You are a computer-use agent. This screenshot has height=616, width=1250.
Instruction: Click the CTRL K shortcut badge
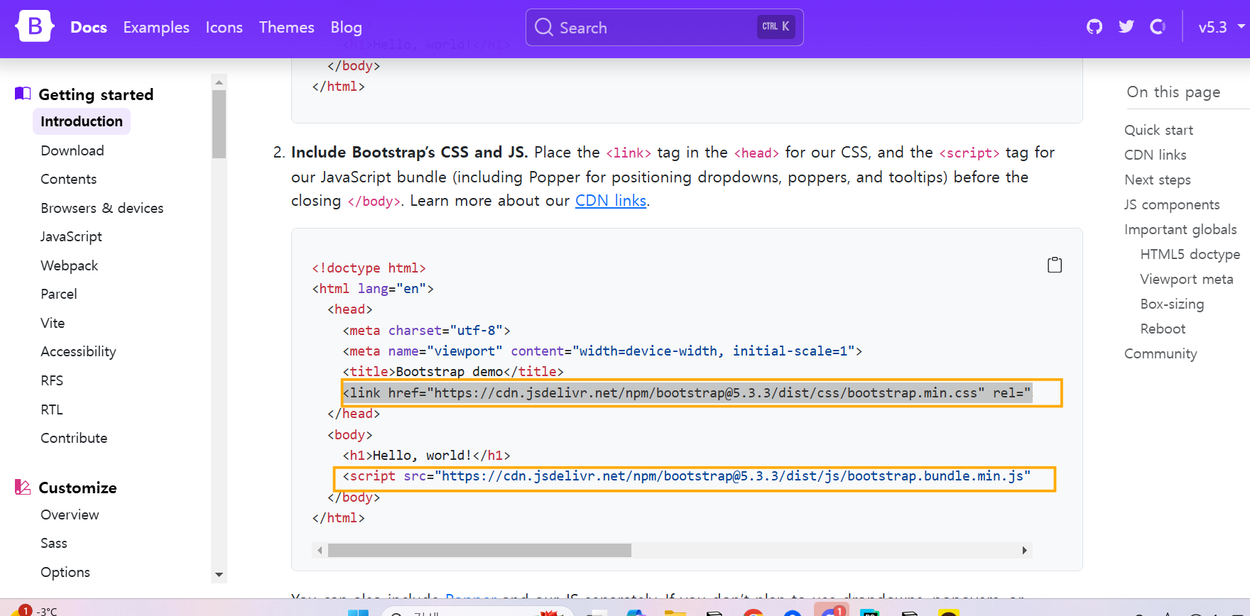(776, 26)
